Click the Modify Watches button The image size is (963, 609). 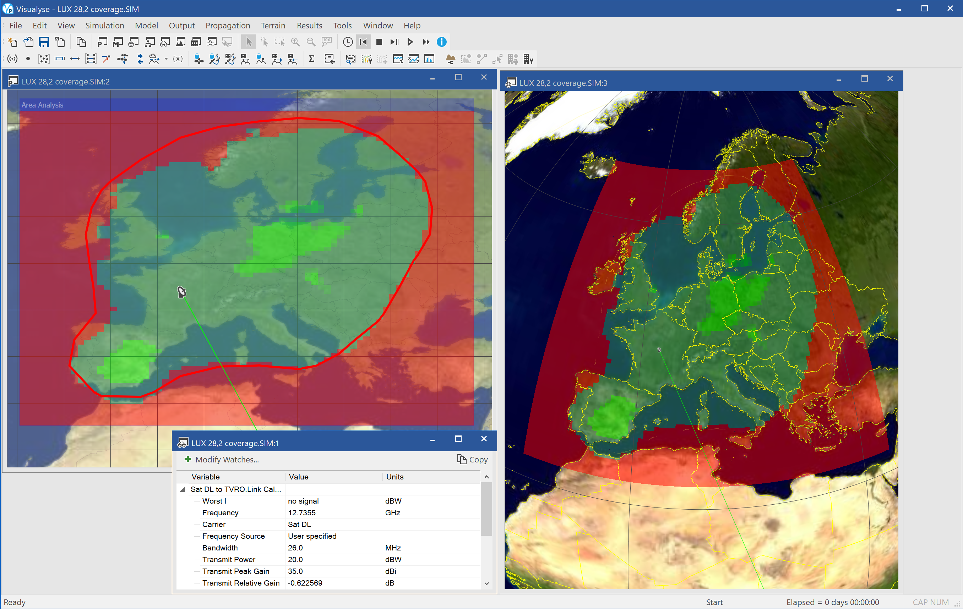[x=222, y=460]
